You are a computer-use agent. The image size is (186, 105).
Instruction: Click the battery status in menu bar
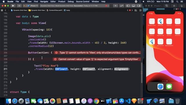[151, 1]
